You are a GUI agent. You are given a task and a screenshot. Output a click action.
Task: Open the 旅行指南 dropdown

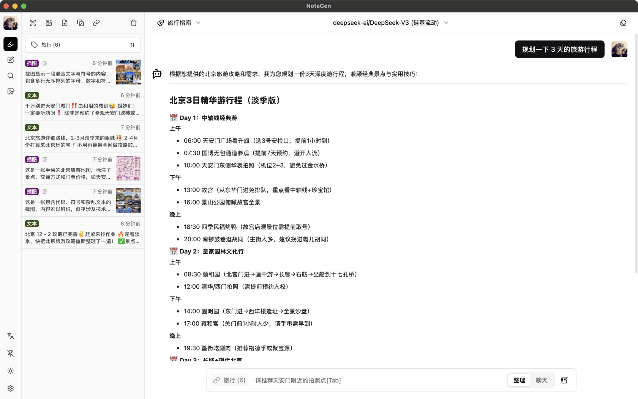[x=179, y=23]
